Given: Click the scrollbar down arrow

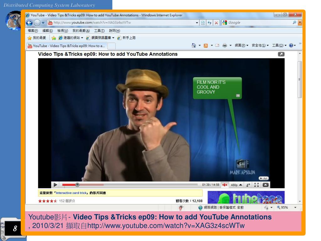Looking at the screenshot, I should [x=300, y=201].
